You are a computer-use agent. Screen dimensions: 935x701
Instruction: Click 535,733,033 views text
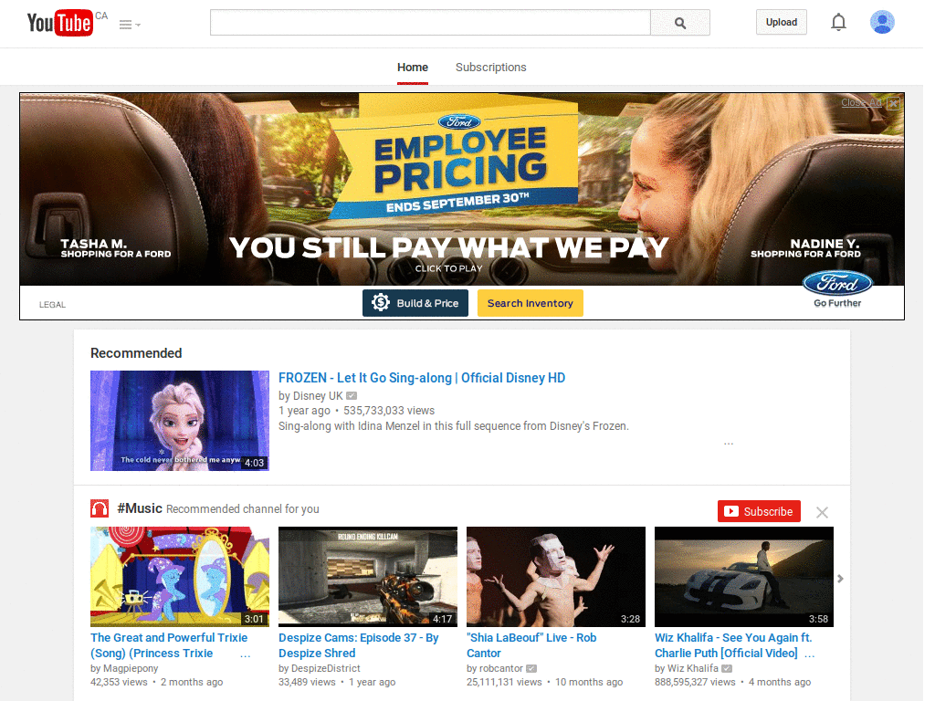coord(389,410)
